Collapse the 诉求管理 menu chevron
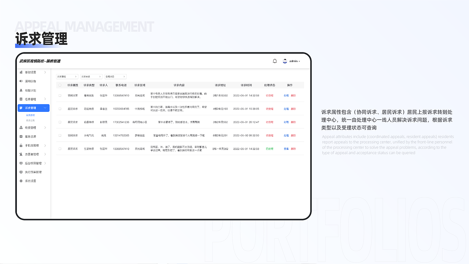 [45, 108]
